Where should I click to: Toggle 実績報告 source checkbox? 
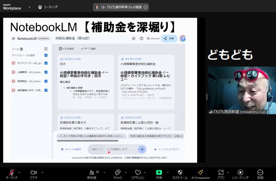coord(46,81)
